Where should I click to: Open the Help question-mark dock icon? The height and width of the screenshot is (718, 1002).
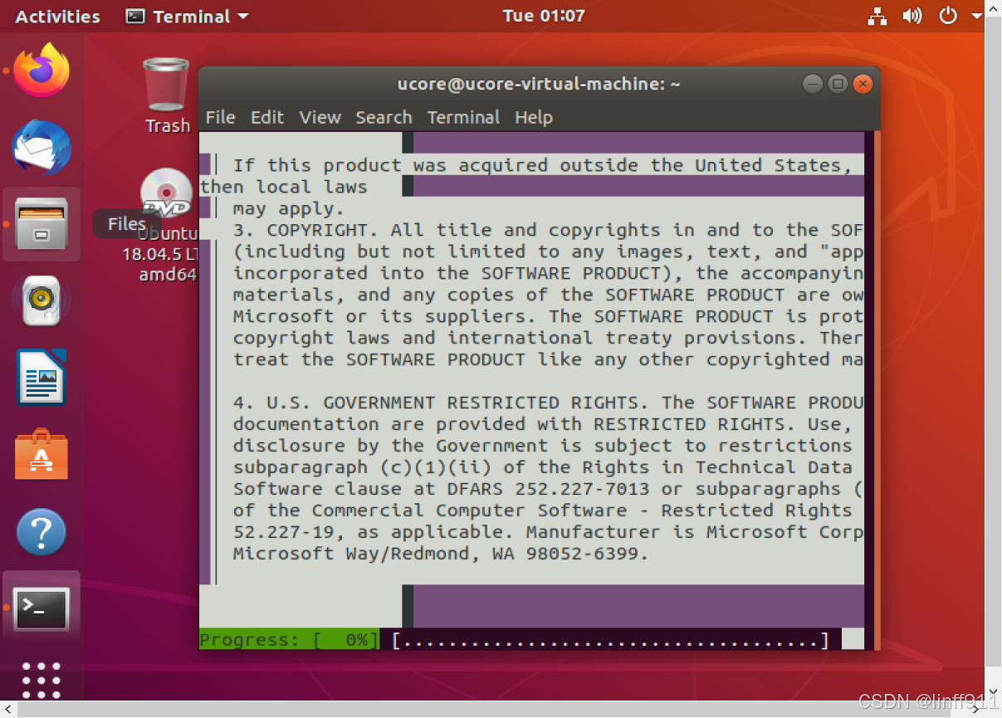pos(42,531)
